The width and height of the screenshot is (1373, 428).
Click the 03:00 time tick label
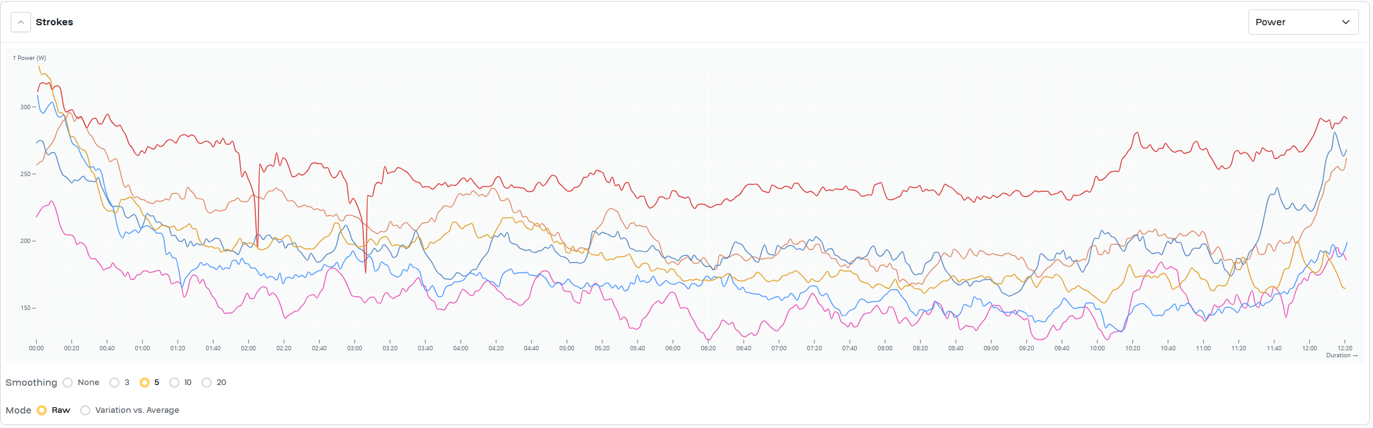click(x=354, y=348)
